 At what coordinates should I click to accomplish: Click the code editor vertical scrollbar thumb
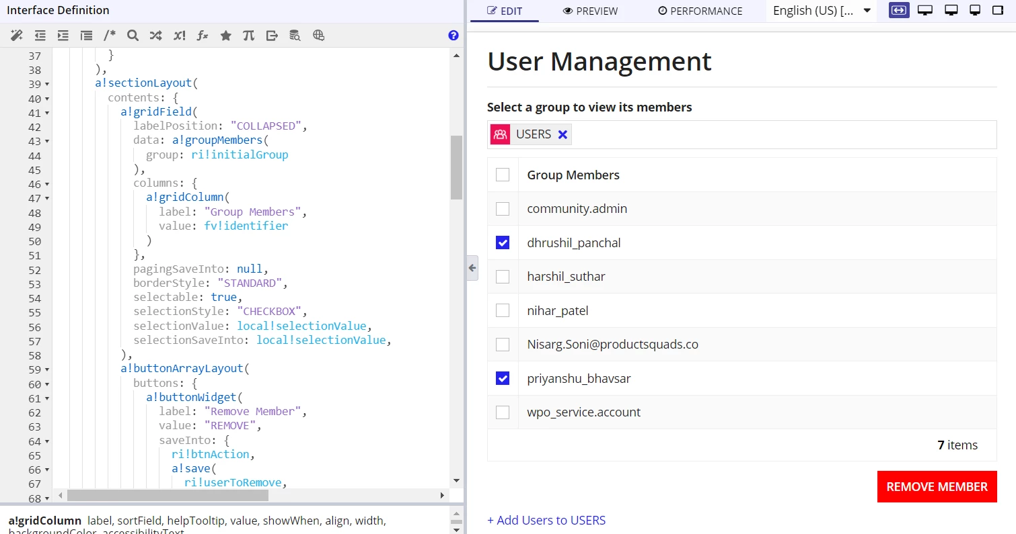457,167
